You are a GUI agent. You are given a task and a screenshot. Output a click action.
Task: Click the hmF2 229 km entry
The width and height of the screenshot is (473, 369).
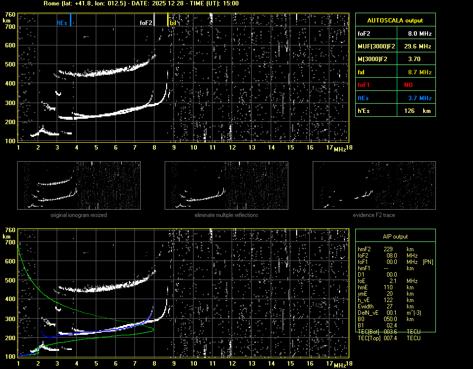386,249
